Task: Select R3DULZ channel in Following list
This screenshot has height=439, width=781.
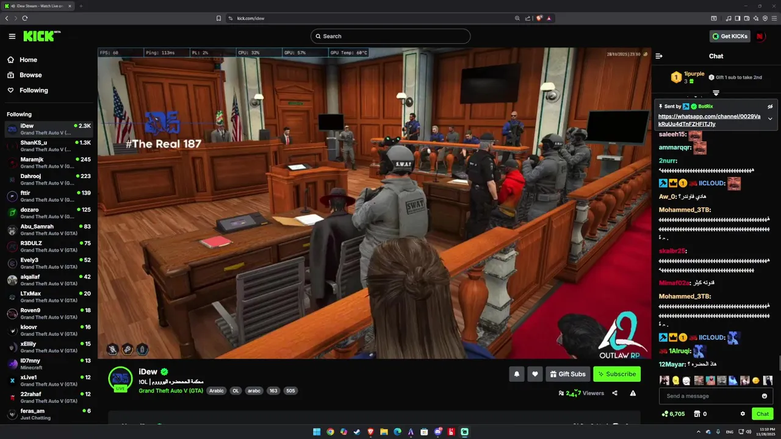Action: pos(49,246)
